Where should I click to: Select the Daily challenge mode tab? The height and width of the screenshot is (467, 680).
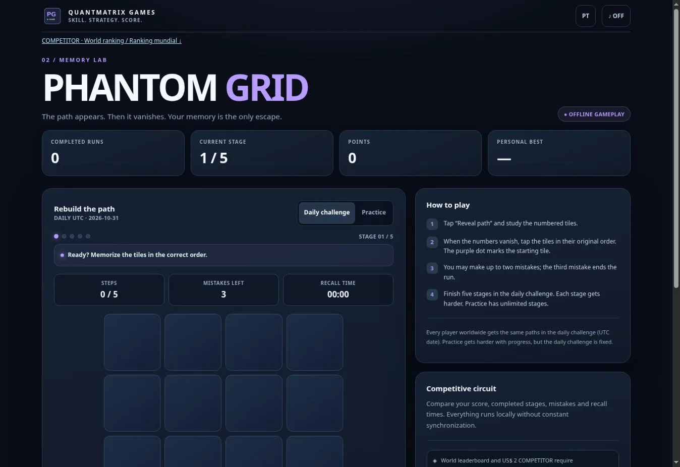point(327,212)
